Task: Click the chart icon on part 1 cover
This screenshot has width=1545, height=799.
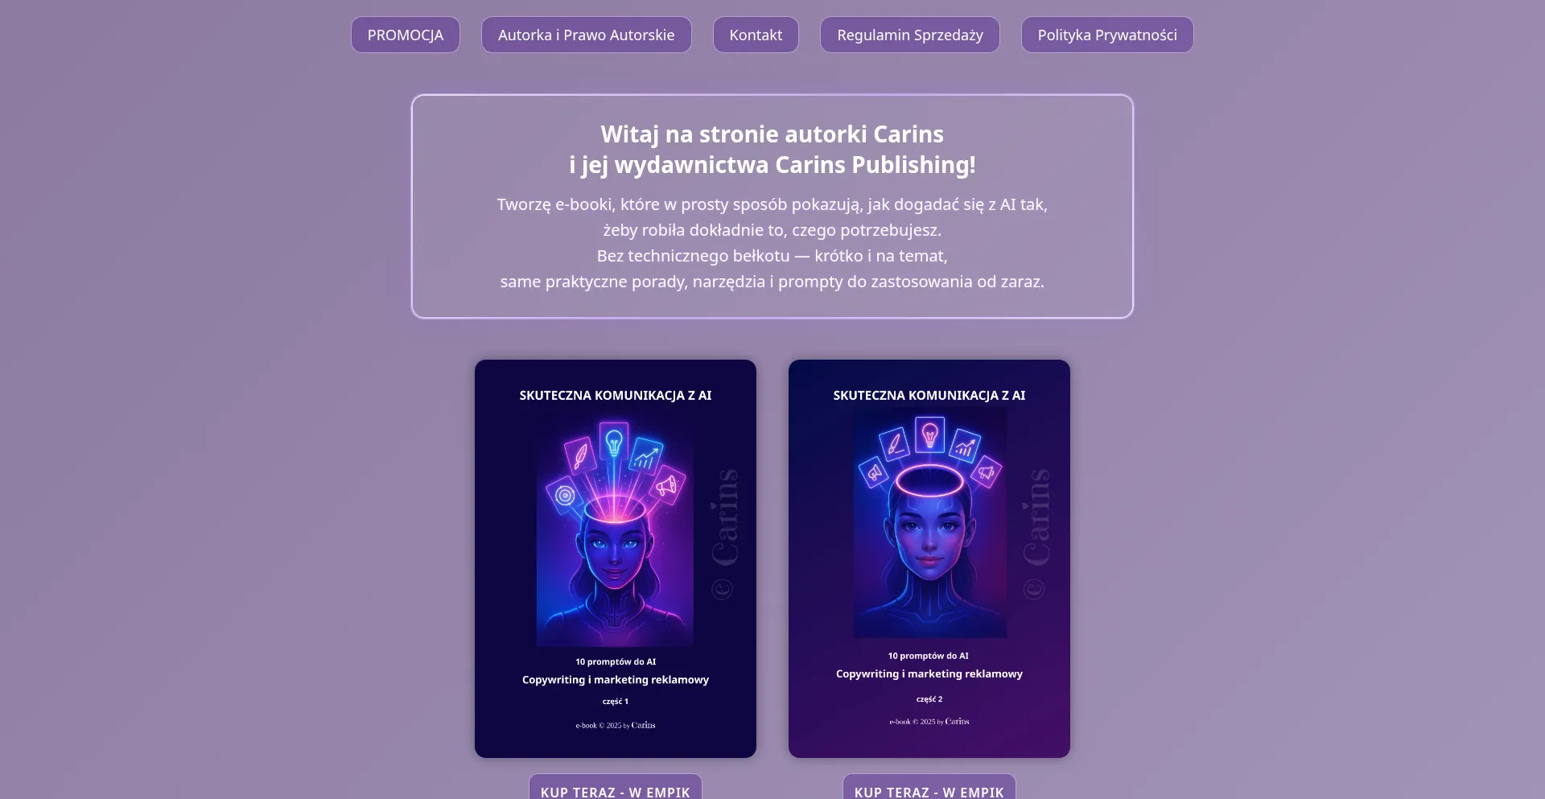Action: point(645,457)
